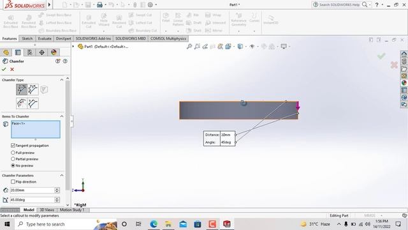Image resolution: width=408 pixels, height=230 pixels.
Task: Open the FeatureManager design tree tab
Action: pyautogui.click(x=6, y=52)
